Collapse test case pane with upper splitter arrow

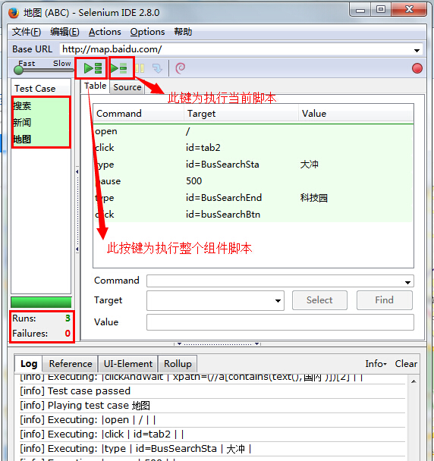coord(77,171)
